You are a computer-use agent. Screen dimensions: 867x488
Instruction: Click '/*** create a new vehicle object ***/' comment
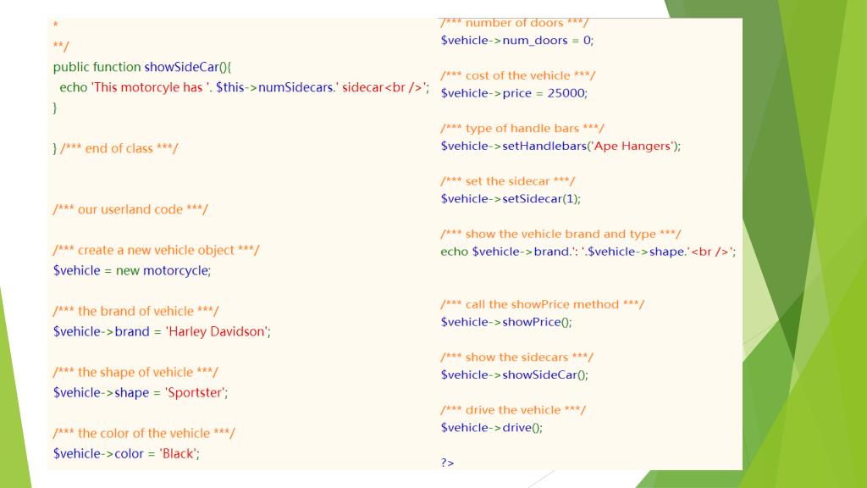click(157, 250)
